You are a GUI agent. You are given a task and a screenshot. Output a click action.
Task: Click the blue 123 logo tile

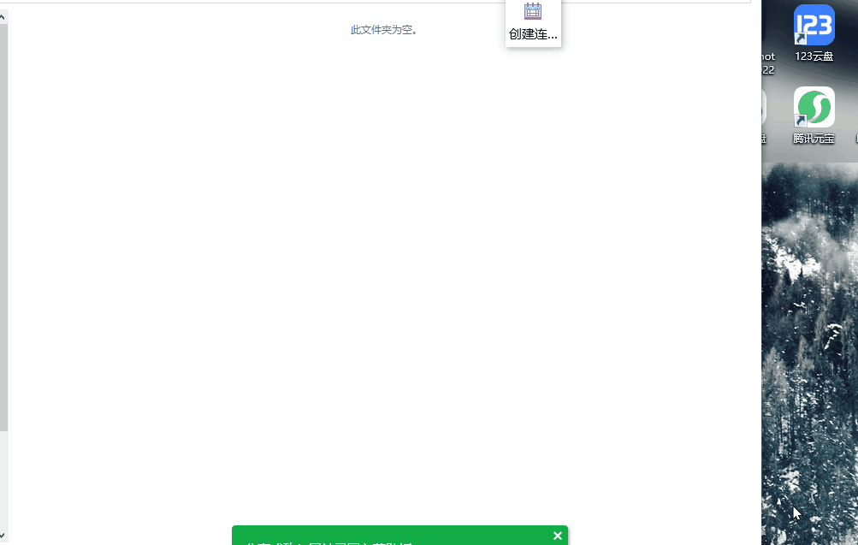pyautogui.click(x=814, y=25)
